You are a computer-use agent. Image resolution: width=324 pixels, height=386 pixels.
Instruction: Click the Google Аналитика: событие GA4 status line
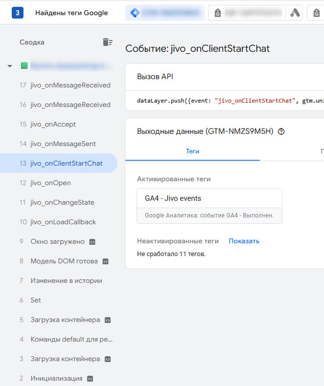pyautogui.click(x=209, y=215)
